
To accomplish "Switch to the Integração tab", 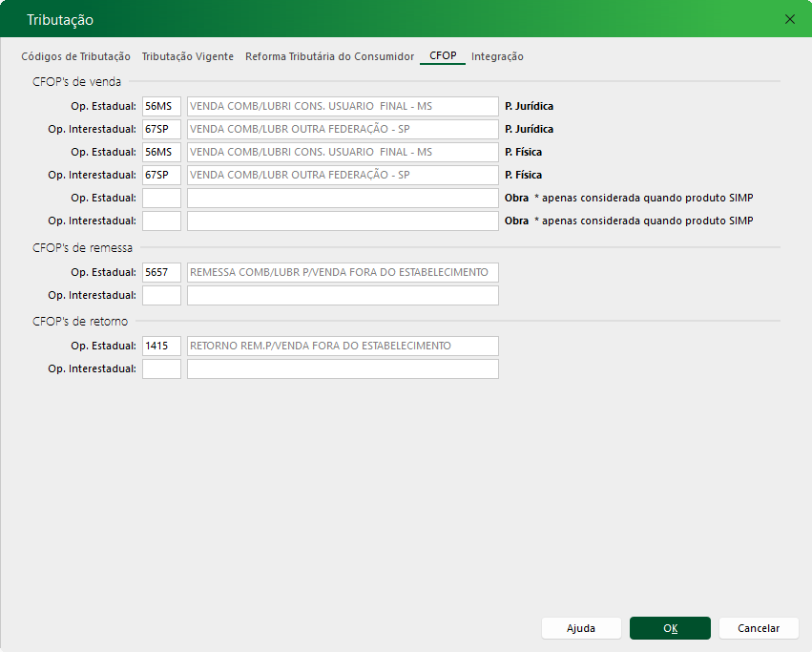I will point(497,56).
